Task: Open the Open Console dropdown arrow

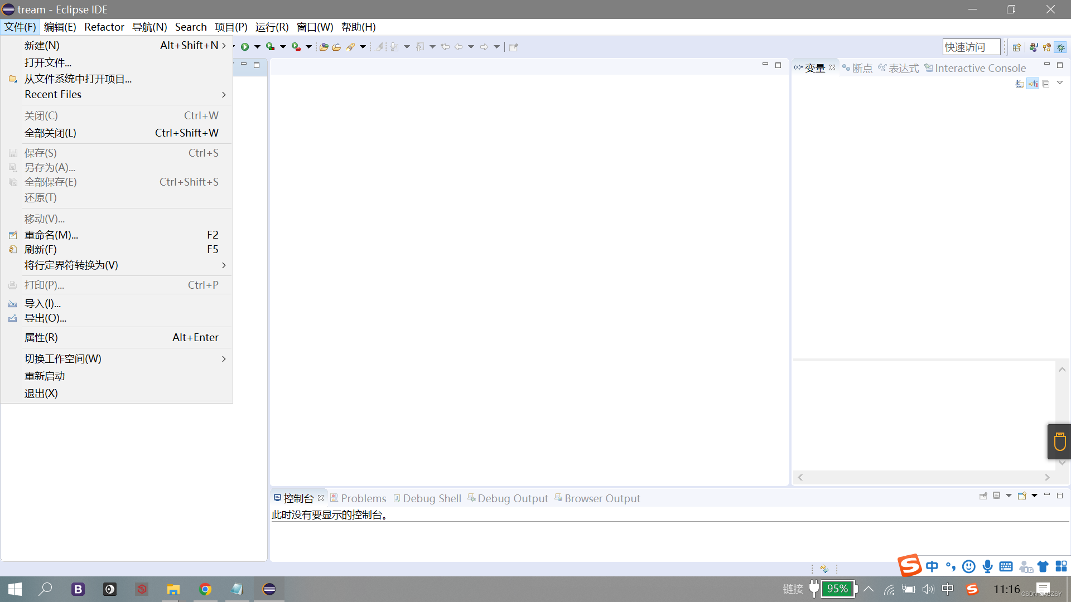Action: point(1034,496)
